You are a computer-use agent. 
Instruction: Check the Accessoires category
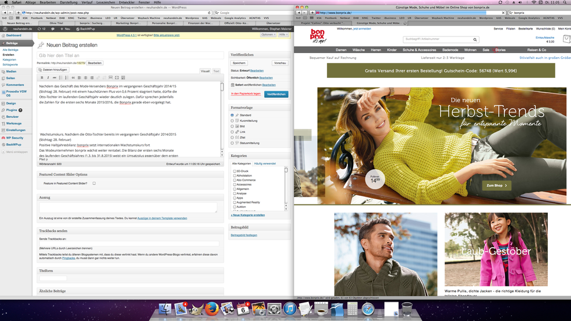tap(235, 185)
